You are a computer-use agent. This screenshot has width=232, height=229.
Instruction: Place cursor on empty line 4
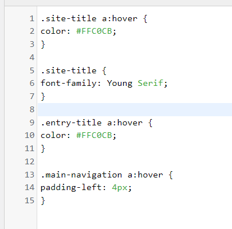[135, 57]
